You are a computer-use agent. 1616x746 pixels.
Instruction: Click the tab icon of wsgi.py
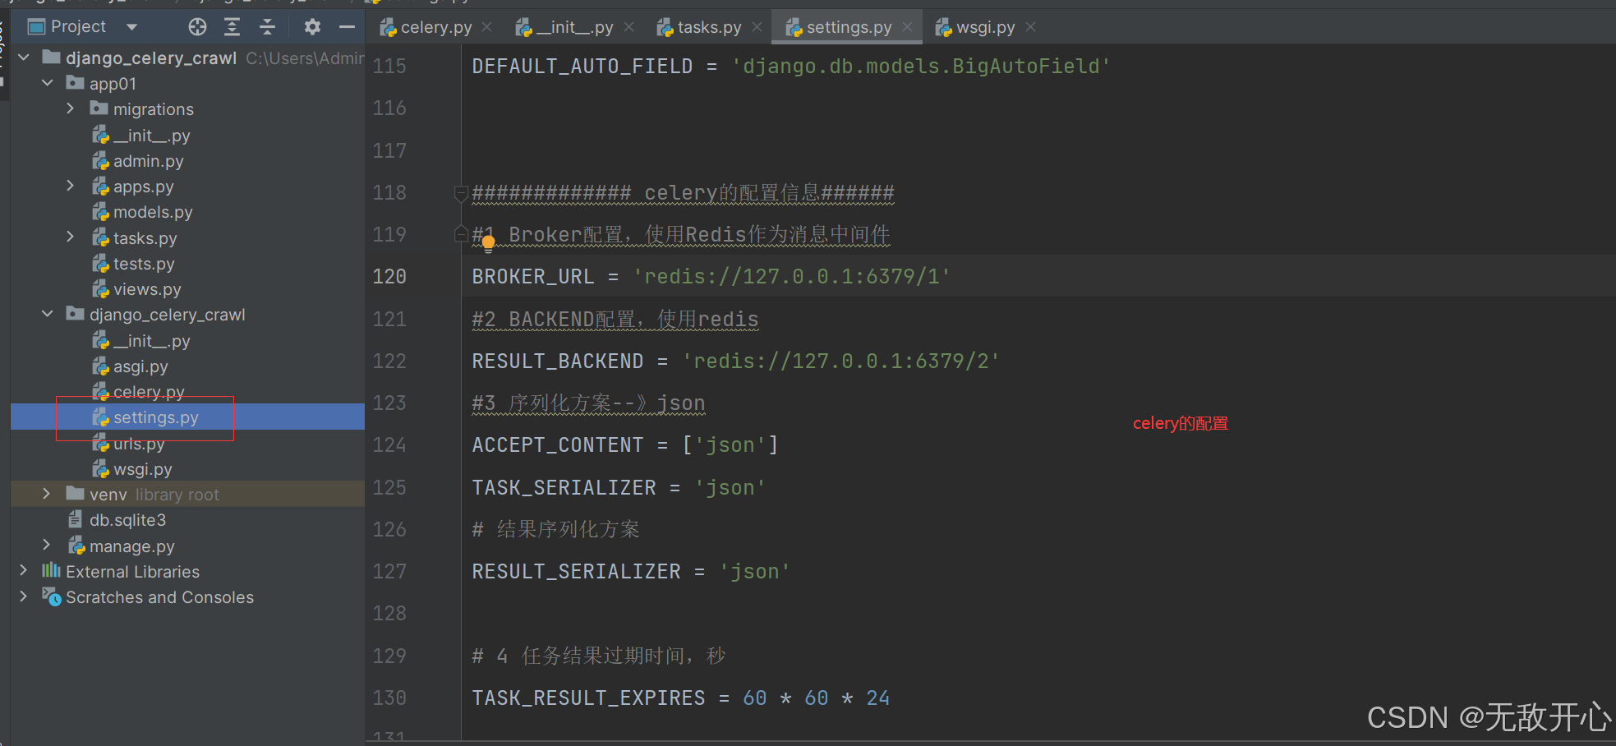click(944, 27)
